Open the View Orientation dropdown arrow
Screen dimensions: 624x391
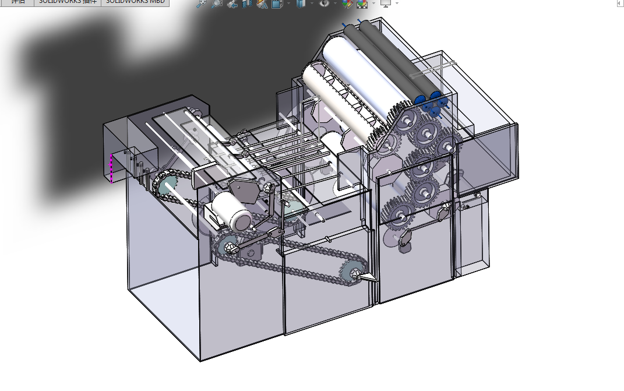[288, 3]
